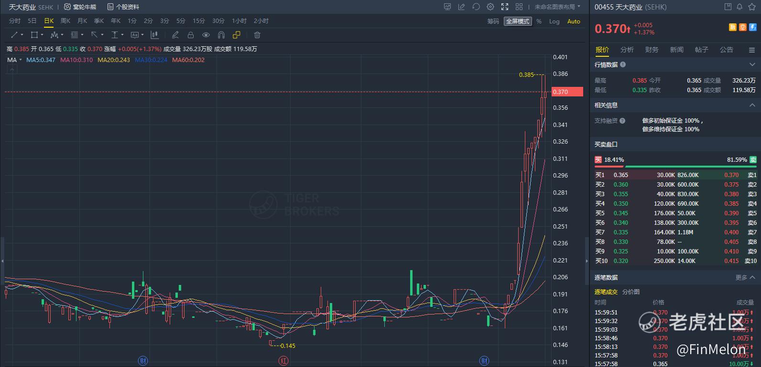Viewport: 761px width, 367px height.
Task: Click the orange round badge icon
Action: [x=743, y=27]
